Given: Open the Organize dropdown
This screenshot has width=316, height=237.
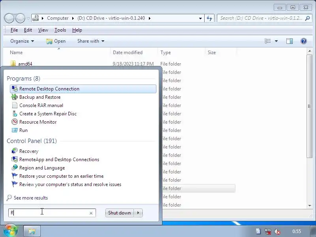Looking at the screenshot, I should tap(22, 41).
